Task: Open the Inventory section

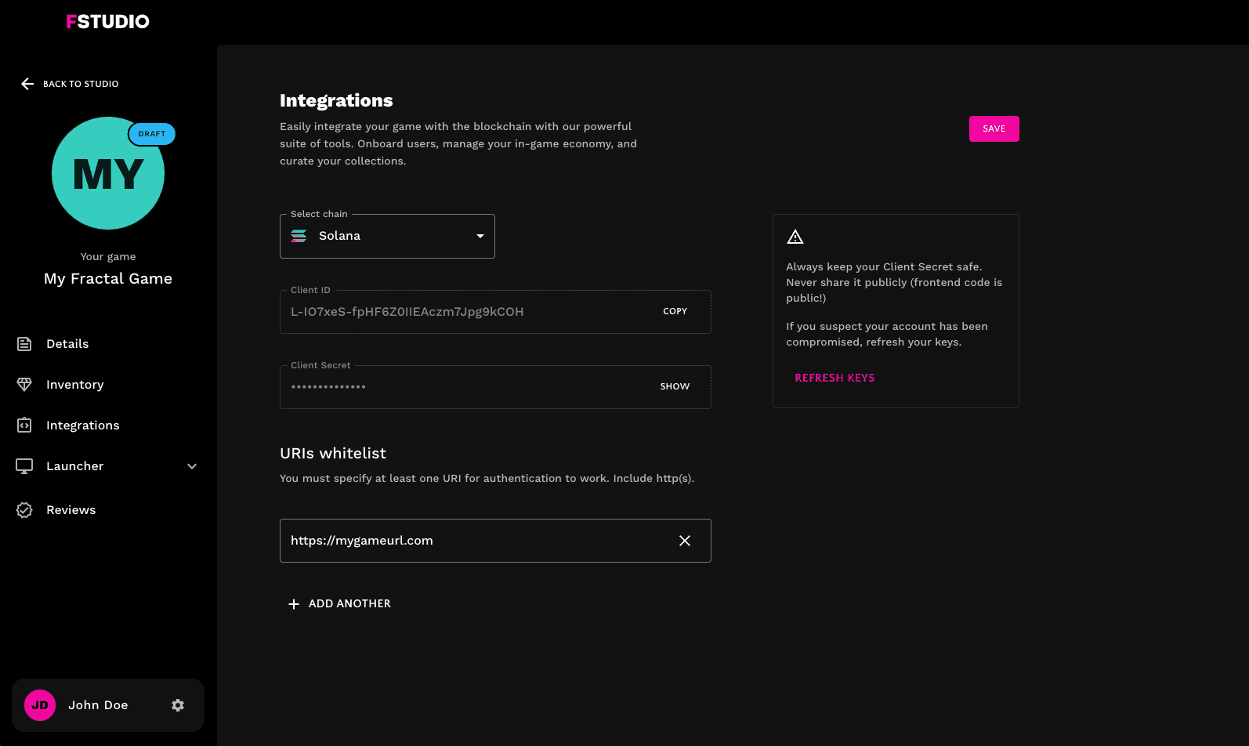Action: 75,385
